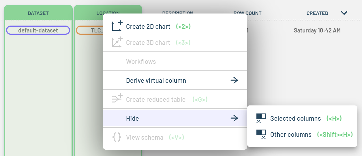
Task: Click the DESCRIPTION column header
Action: [178, 13]
